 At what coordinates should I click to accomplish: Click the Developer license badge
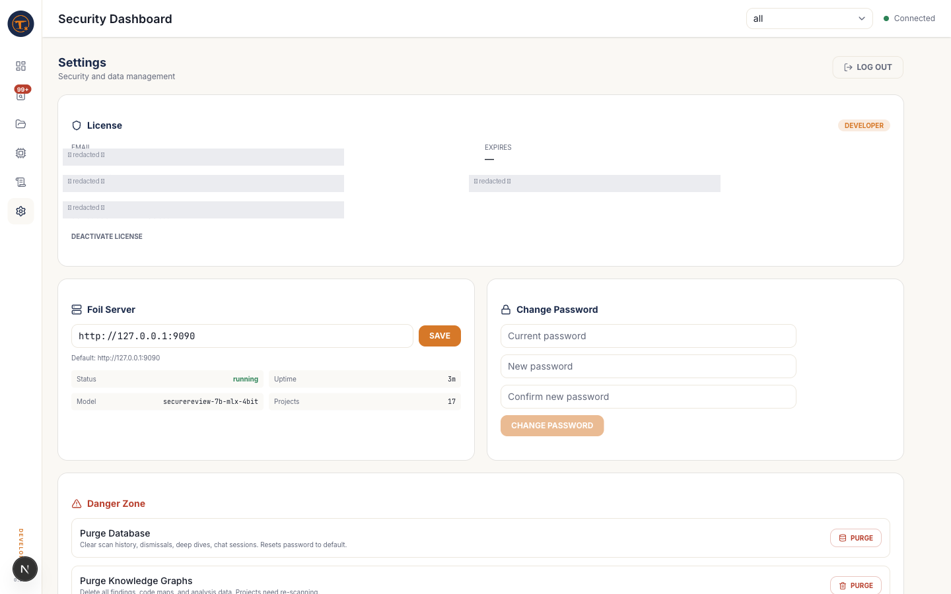click(863, 125)
